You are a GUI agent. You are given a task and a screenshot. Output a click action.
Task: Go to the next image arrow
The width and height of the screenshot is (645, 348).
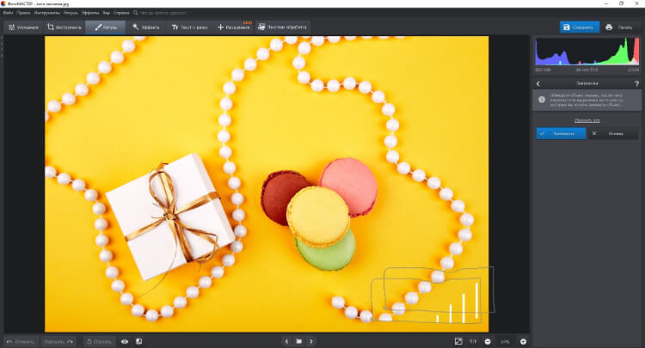[x=311, y=341]
